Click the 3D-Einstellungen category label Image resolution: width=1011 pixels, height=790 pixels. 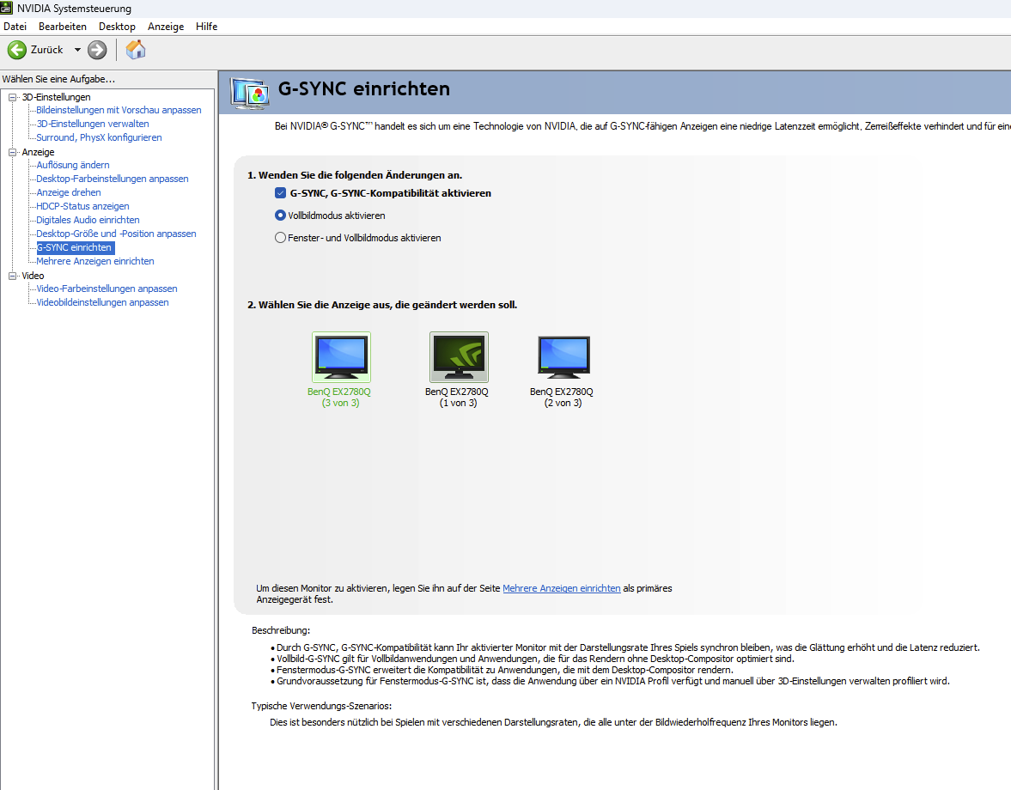pyautogui.click(x=56, y=97)
